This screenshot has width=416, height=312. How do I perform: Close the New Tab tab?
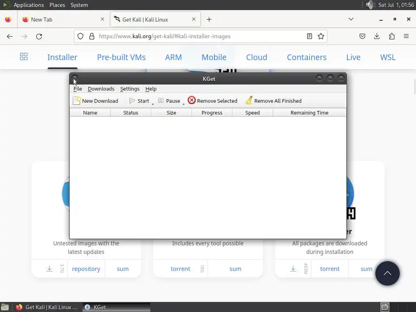[x=102, y=19]
